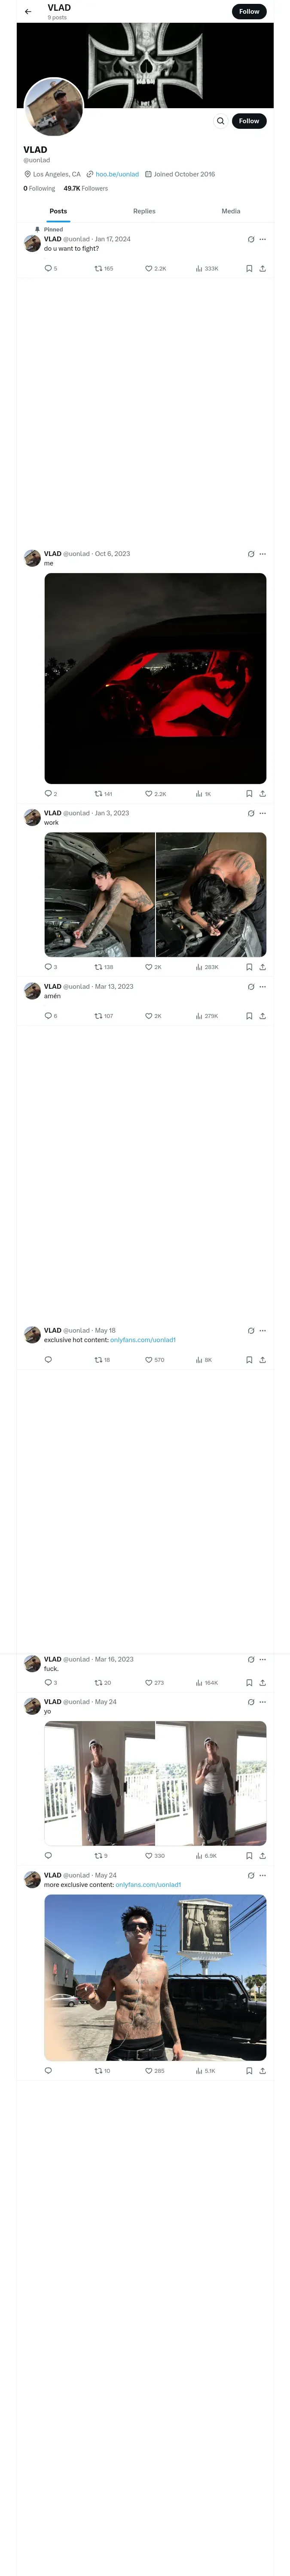Image resolution: width=290 pixels, height=2576 pixels.
Task: Switch to the Replies tab
Action: pos(144,211)
